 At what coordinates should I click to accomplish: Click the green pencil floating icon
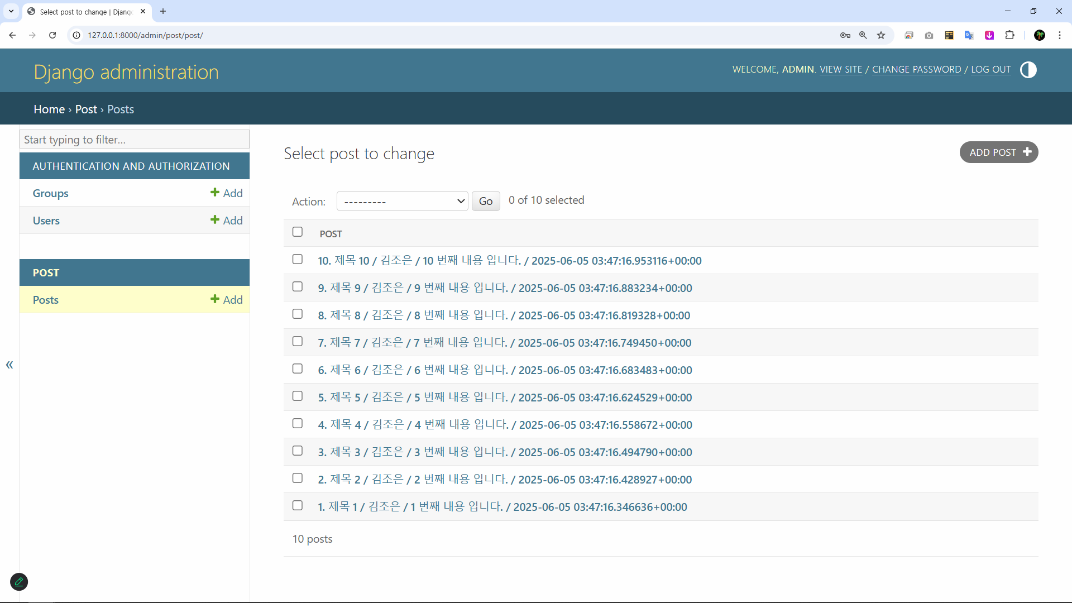coord(19,582)
